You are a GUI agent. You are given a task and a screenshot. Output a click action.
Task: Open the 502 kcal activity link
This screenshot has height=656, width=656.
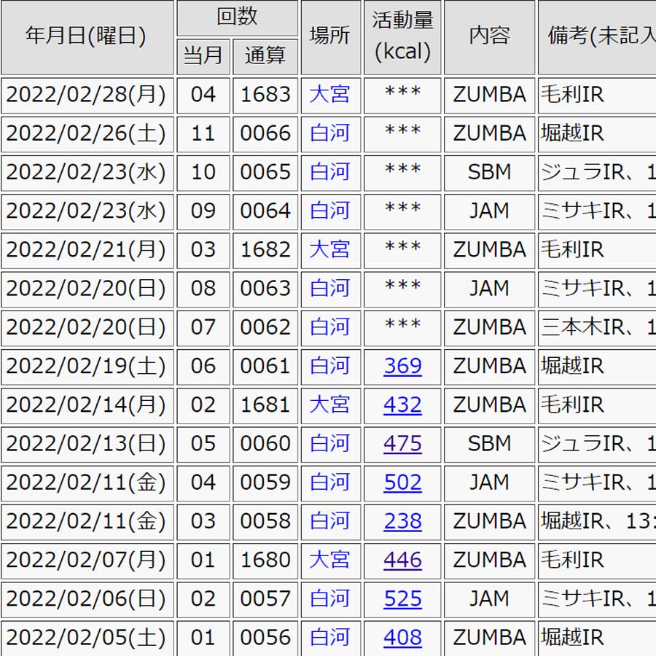(x=402, y=483)
